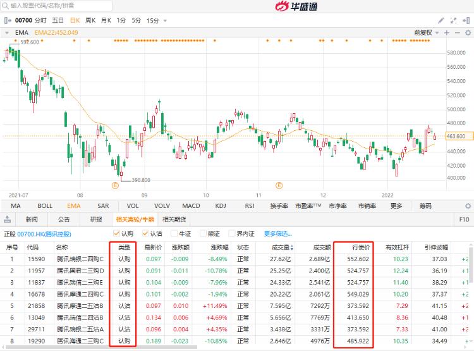Type in the stock code search field
The image size is (474, 351).
(60, 6)
